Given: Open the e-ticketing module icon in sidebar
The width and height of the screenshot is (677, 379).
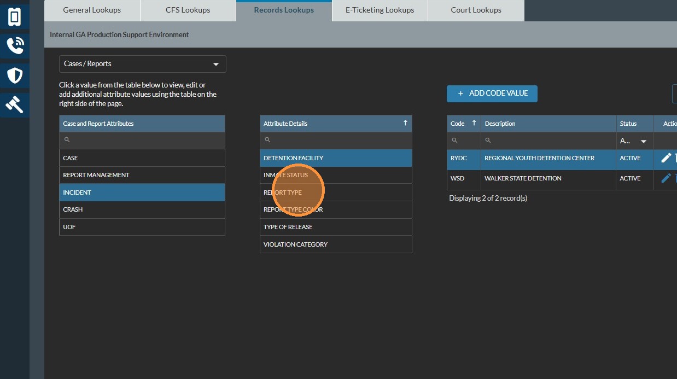Looking at the screenshot, I should [15, 17].
